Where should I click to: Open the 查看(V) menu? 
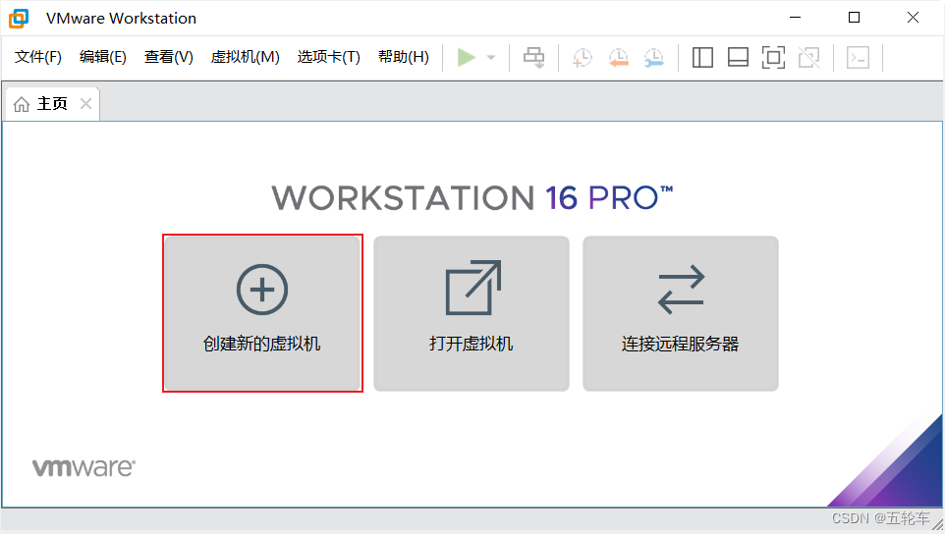click(x=169, y=57)
